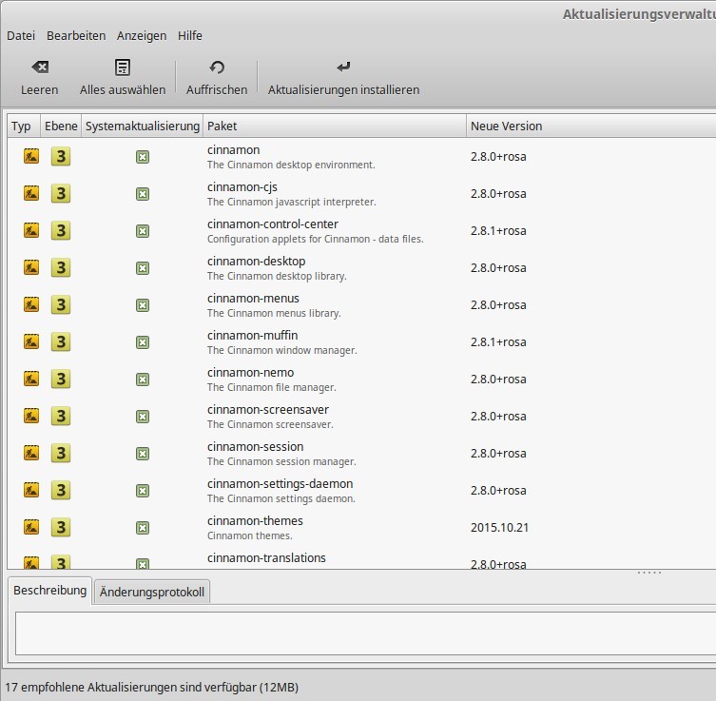The image size is (716, 701).
Task: Click level 3 badge for cinnamon-muffin
Action: 61,341
